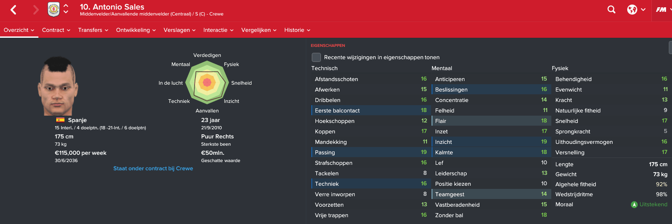This screenshot has width=672, height=224.
Task: Expand the Contract dropdown
Action: [x=56, y=30]
